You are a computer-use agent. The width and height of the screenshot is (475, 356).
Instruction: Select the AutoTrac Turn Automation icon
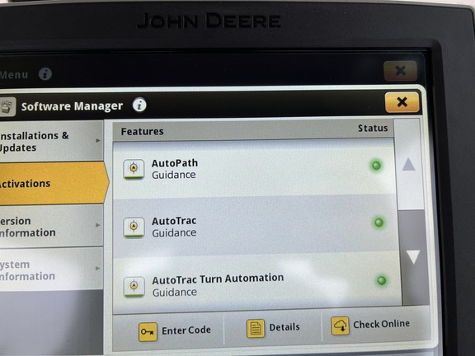pyautogui.click(x=134, y=287)
